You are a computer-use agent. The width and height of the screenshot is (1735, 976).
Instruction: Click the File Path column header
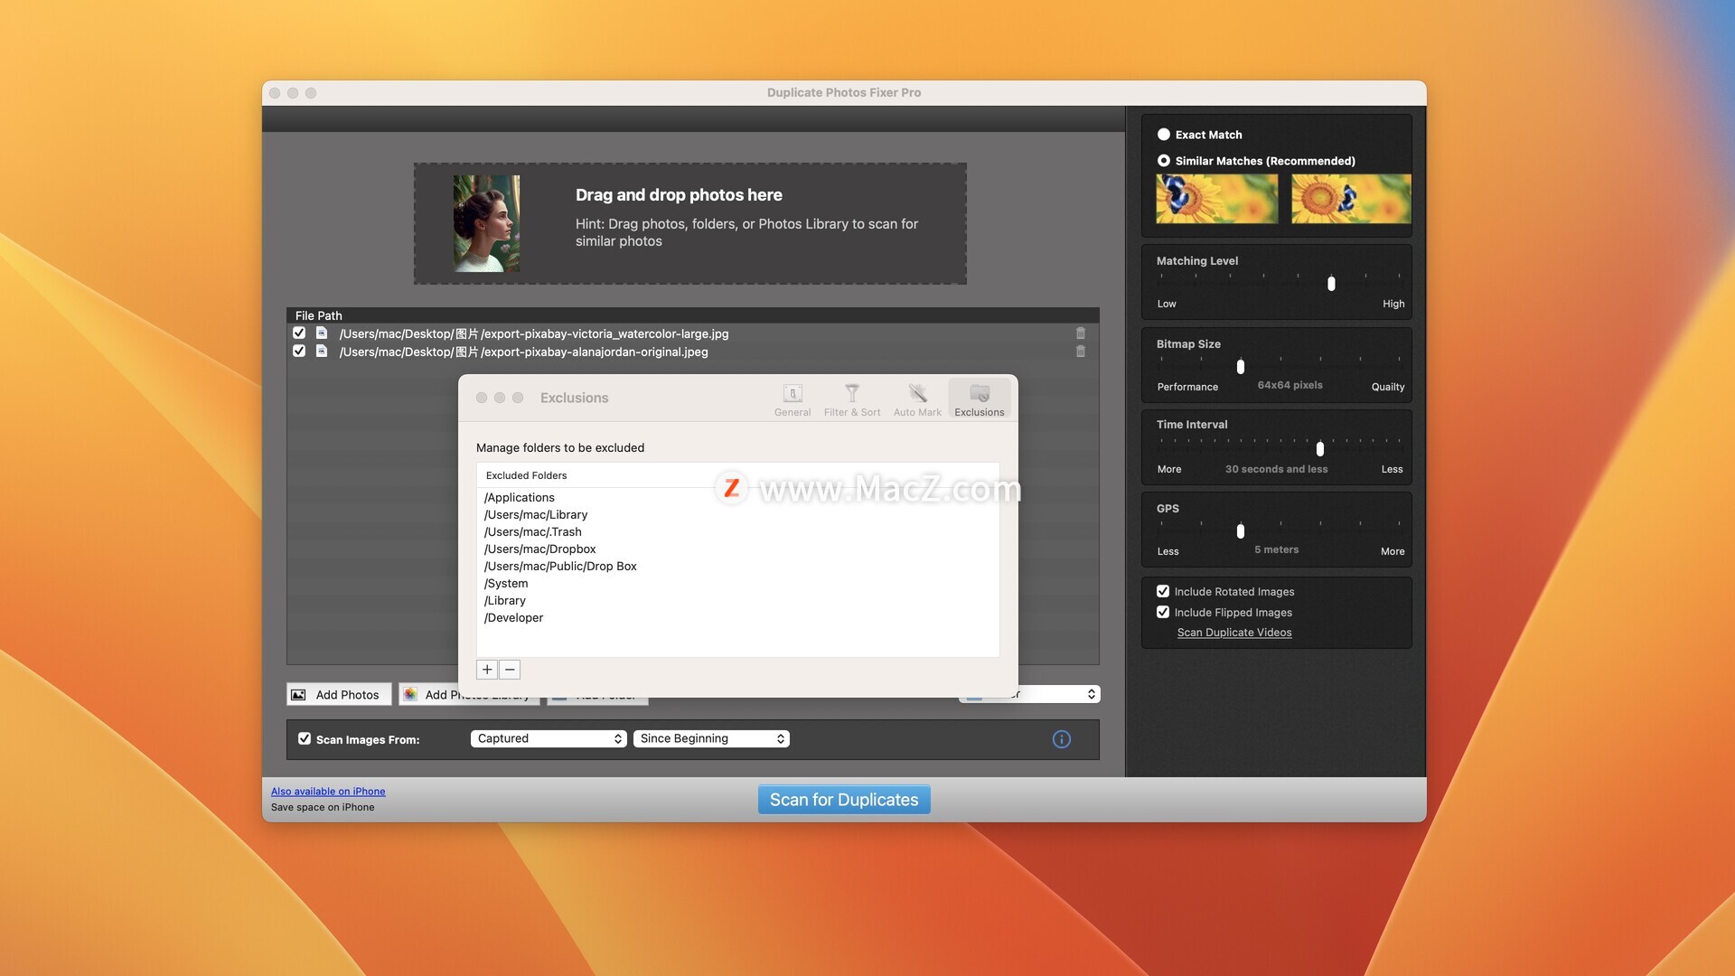pyautogui.click(x=692, y=315)
